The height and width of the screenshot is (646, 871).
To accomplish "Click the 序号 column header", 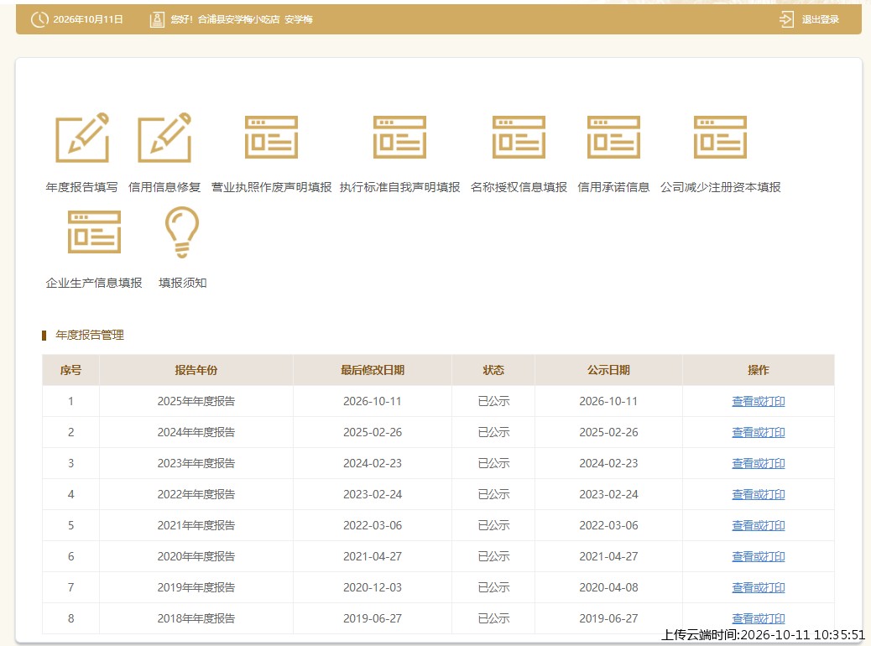I will pos(70,370).
